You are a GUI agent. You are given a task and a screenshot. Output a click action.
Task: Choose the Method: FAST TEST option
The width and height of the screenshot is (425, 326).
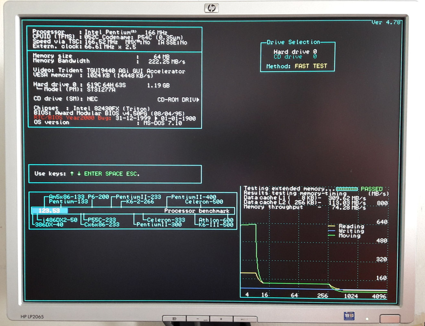pyautogui.click(x=296, y=66)
